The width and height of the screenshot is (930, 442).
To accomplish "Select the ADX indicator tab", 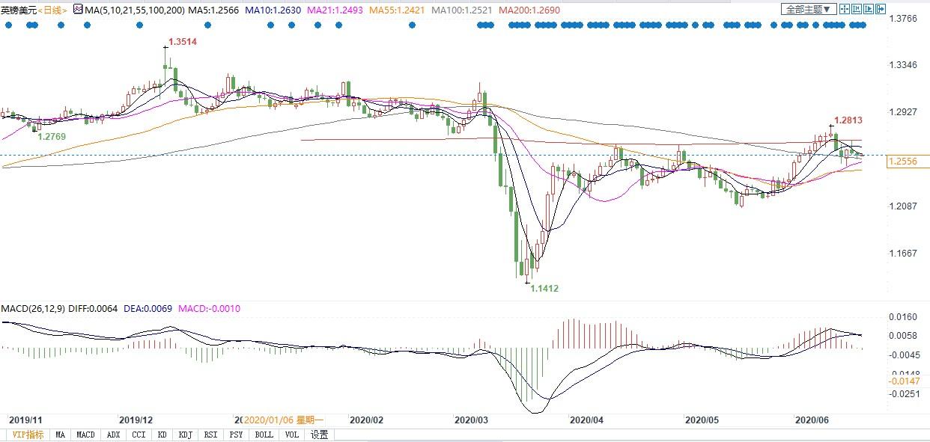I will [x=113, y=435].
